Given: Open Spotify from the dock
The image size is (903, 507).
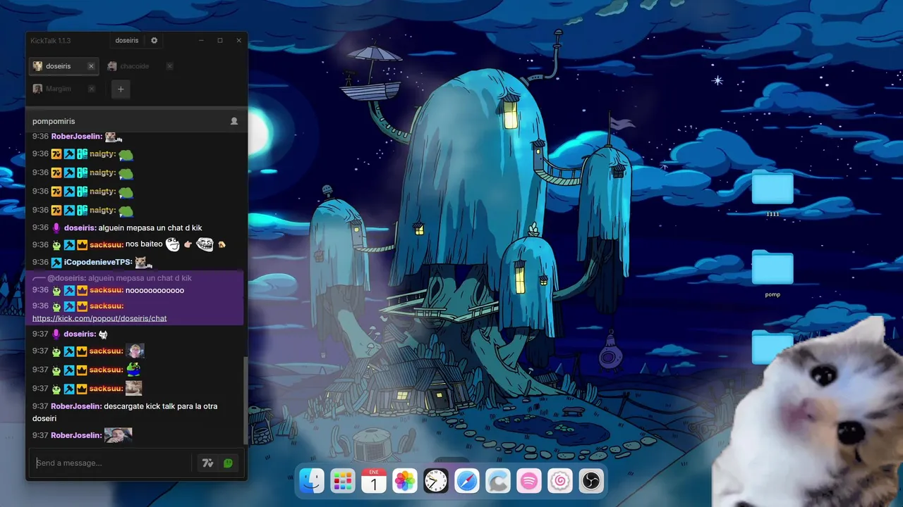Looking at the screenshot, I should [x=529, y=481].
